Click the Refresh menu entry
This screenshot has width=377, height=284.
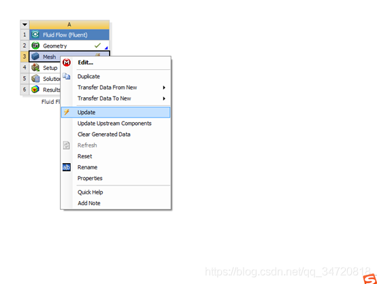(116, 145)
